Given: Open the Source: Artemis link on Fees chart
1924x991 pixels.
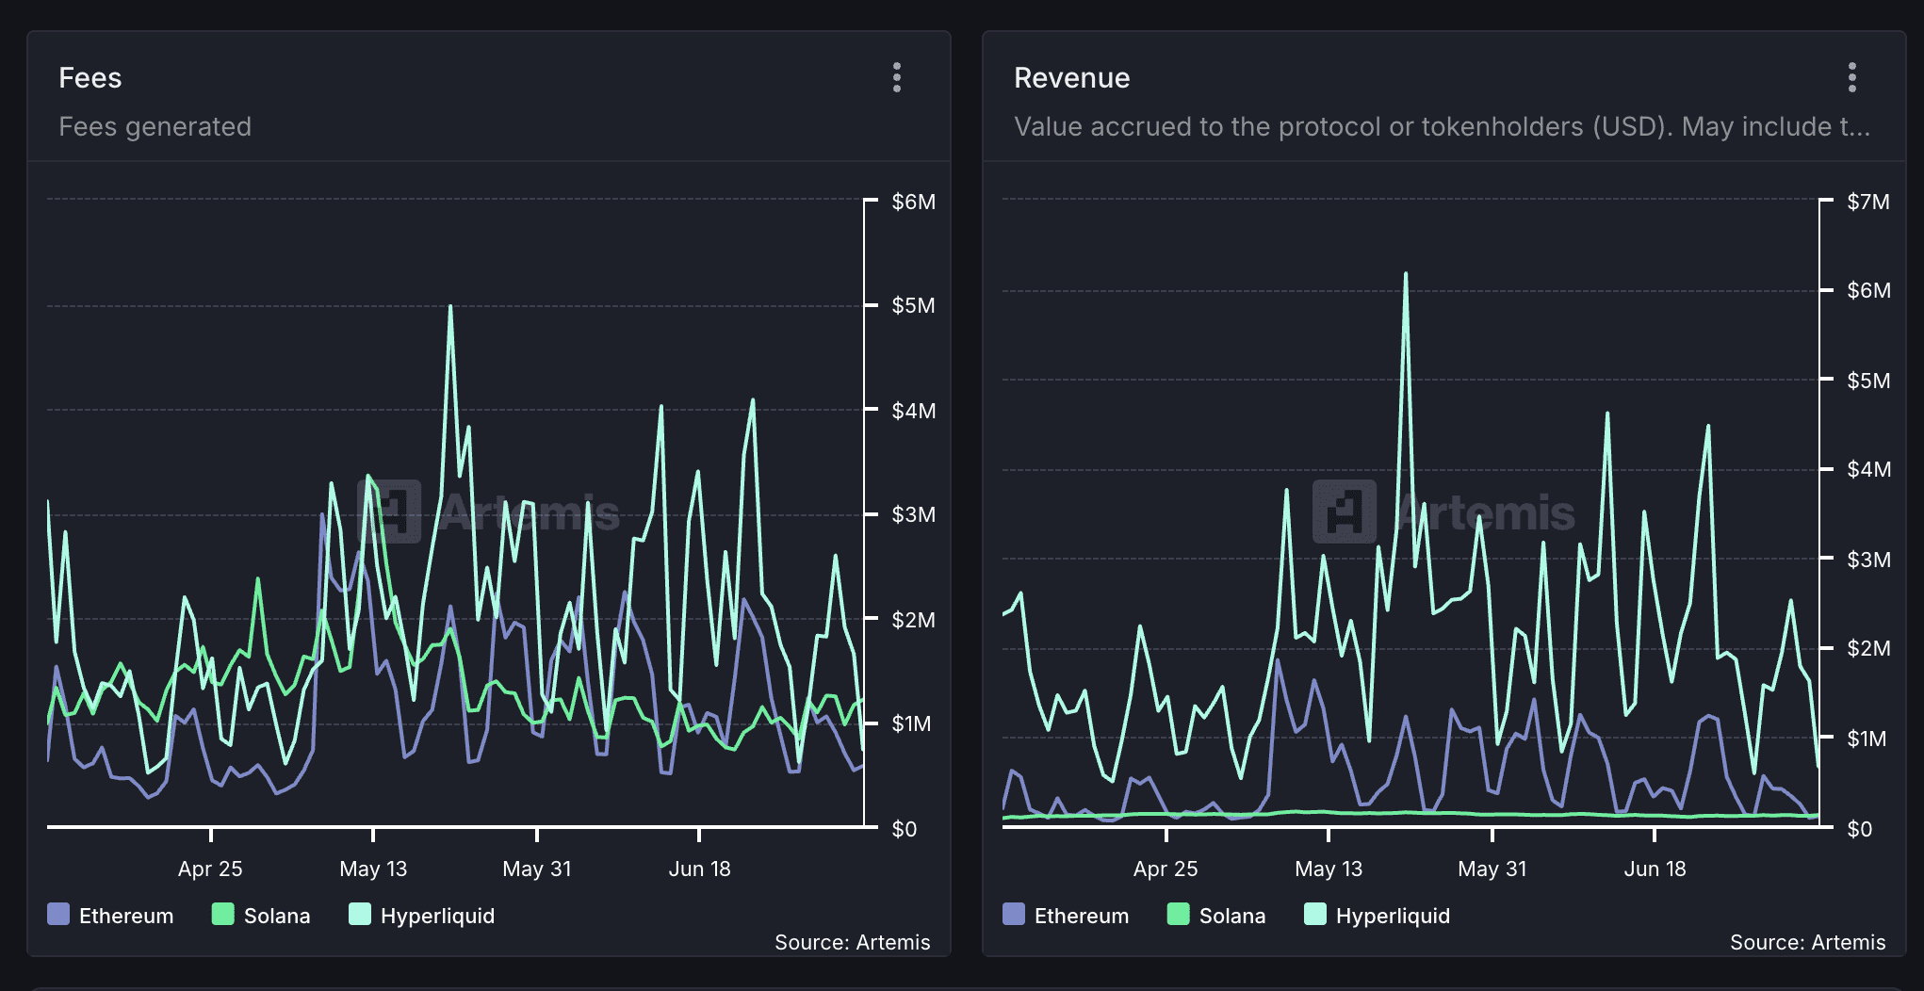Looking at the screenshot, I should click(853, 942).
